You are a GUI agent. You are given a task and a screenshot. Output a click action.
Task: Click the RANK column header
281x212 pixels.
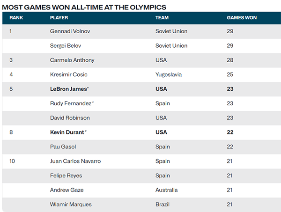(x=16, y=17)
